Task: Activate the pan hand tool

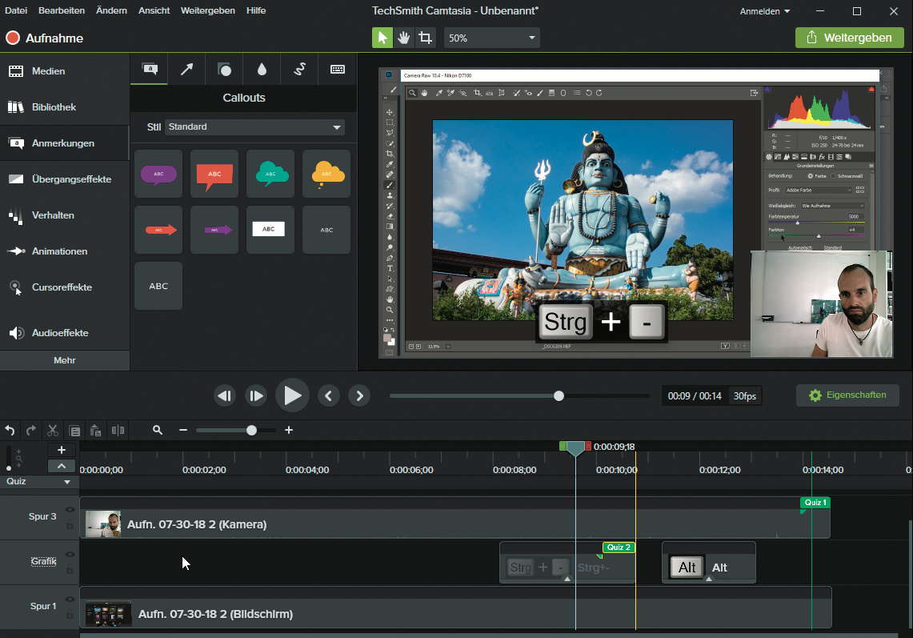Action: pos(404,38)
